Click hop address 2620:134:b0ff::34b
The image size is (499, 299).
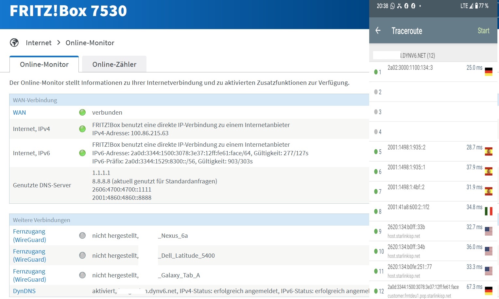(x=406, y=247)
